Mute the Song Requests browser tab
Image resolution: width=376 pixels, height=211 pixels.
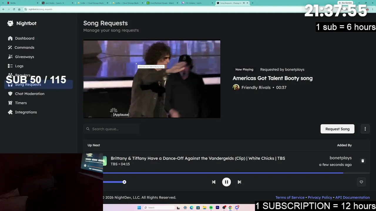pos(244,3)
